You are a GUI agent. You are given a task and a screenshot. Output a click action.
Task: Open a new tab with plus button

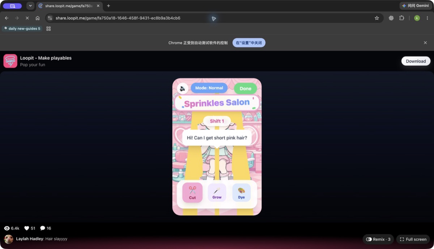109,6
